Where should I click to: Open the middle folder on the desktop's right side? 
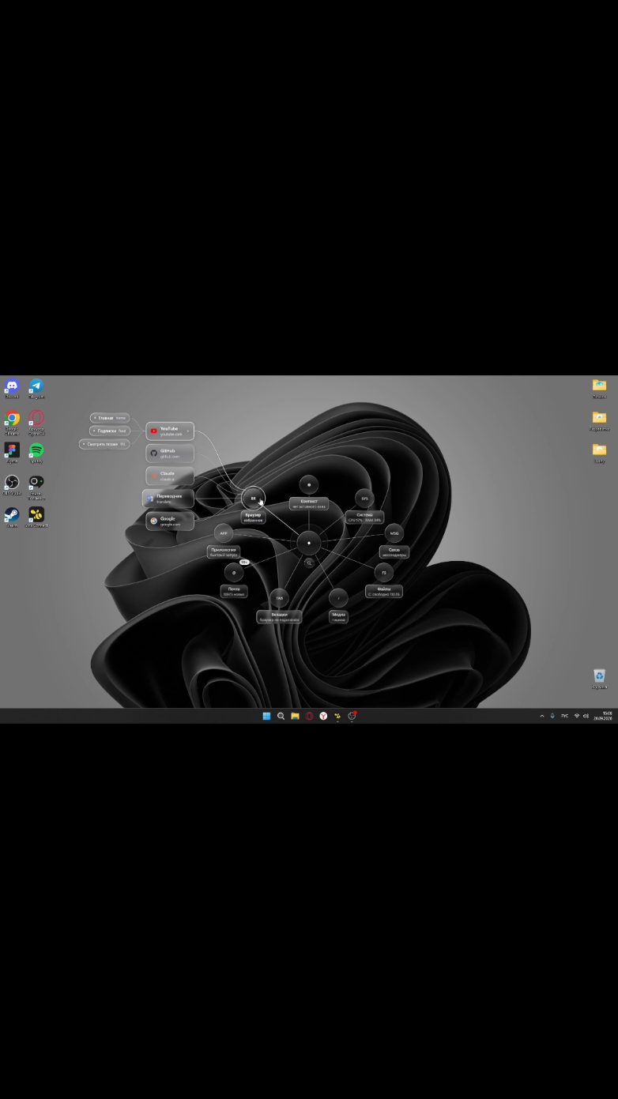(x=600, y=420)
